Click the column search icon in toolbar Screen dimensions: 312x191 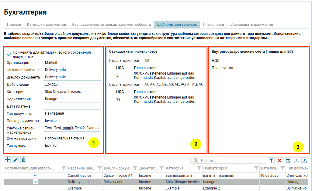point(288,161)
